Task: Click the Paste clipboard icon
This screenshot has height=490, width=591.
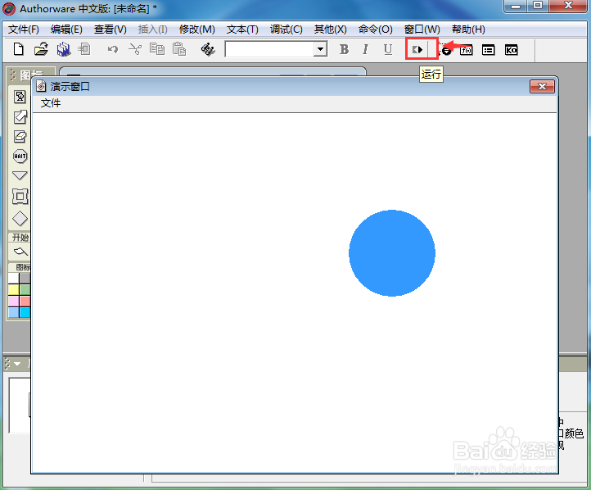Action: tap(179, 49)
